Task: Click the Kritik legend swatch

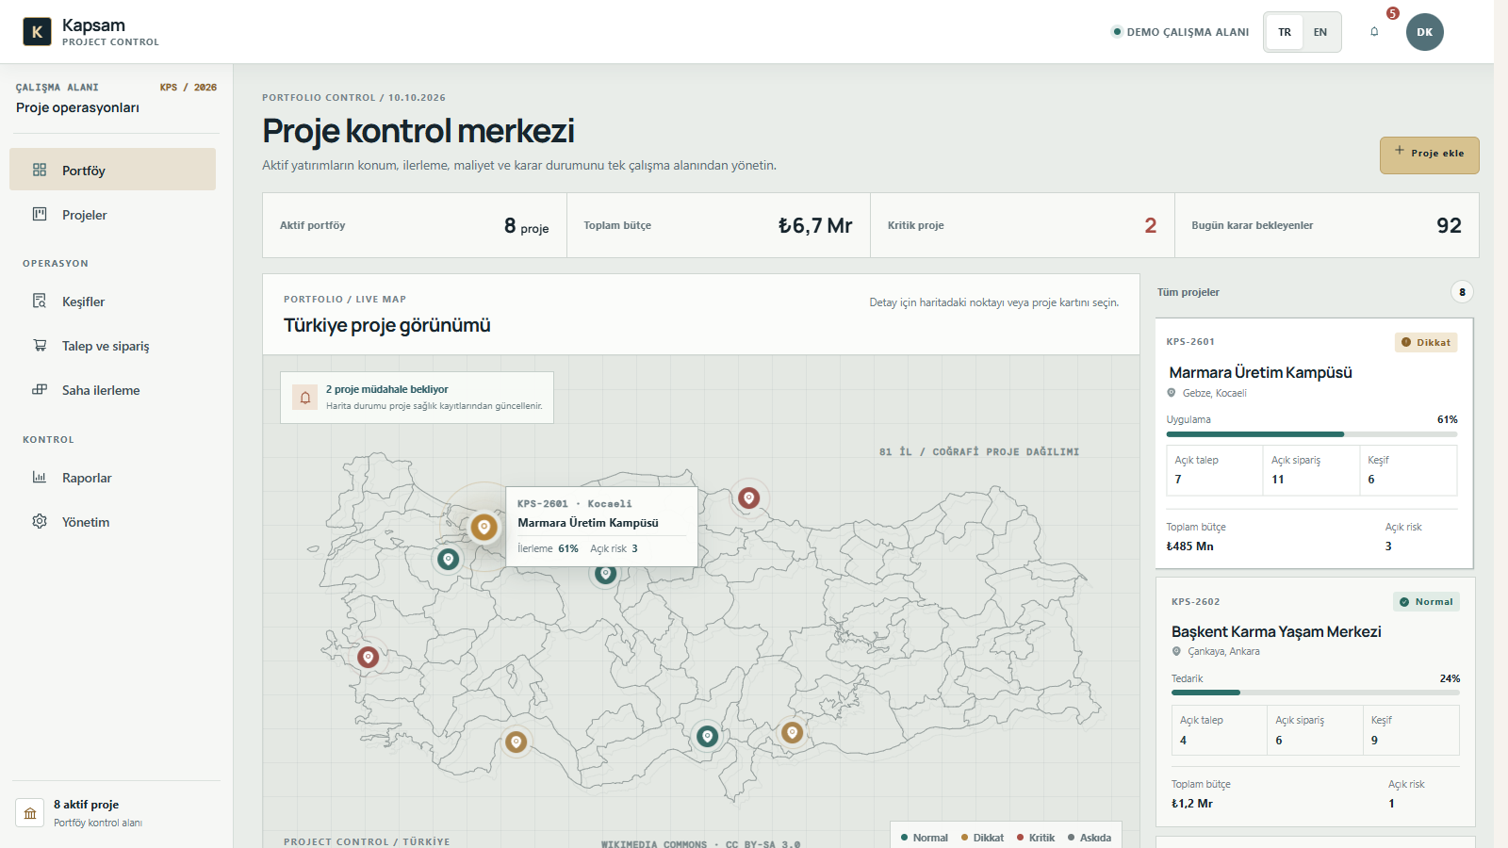Action: click(1020, 838)
